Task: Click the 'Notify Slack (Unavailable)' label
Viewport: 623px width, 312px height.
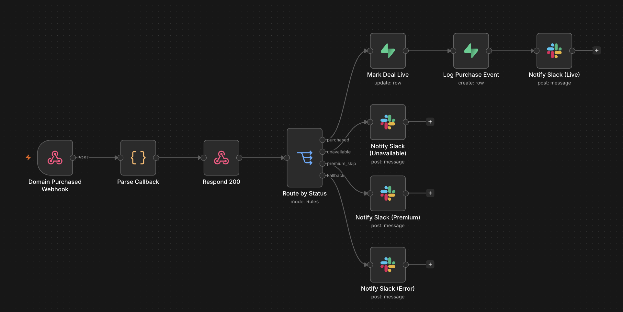Action: (388, 150)
